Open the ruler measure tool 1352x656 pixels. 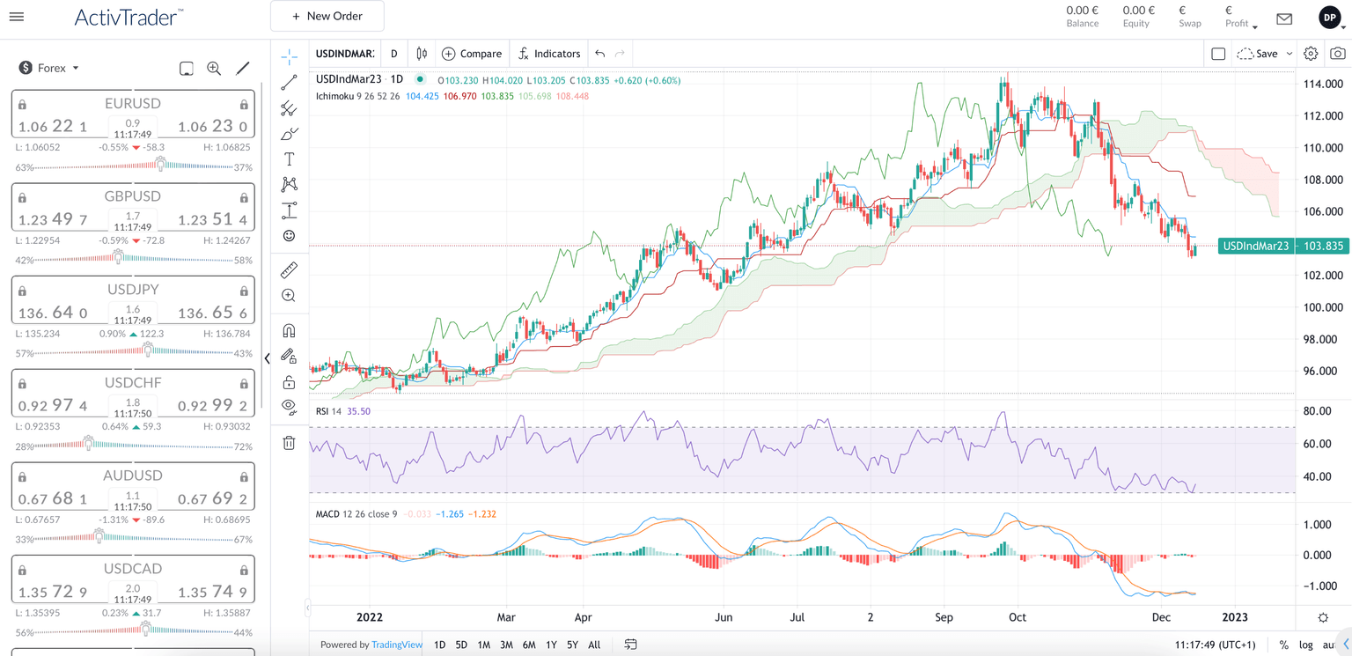coord(289,270)
